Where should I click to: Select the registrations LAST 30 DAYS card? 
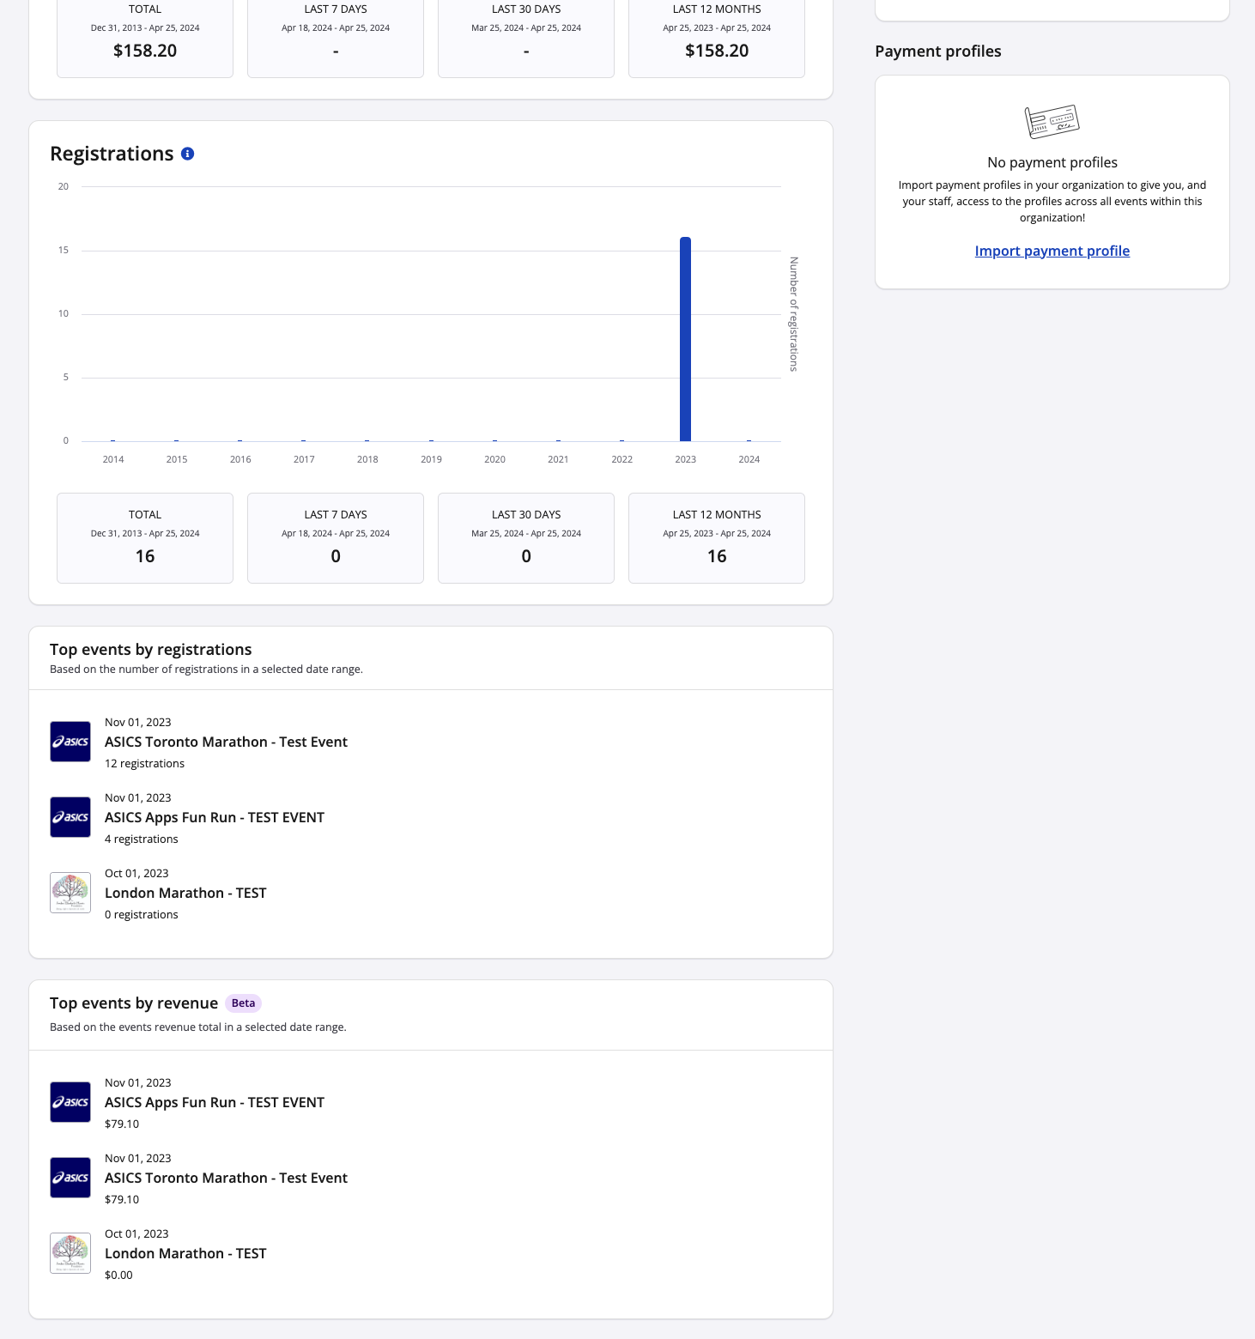coord(526,538)
